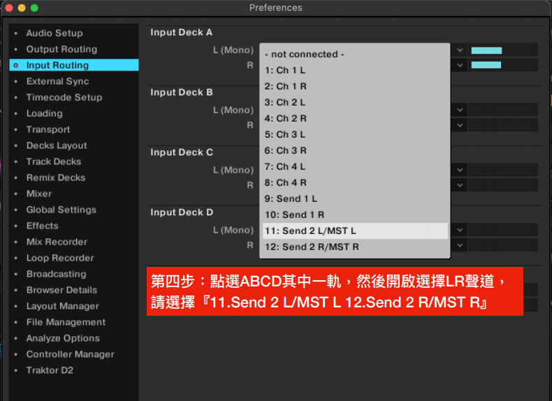Select '10: Send 1 R' input

[355, 214]
